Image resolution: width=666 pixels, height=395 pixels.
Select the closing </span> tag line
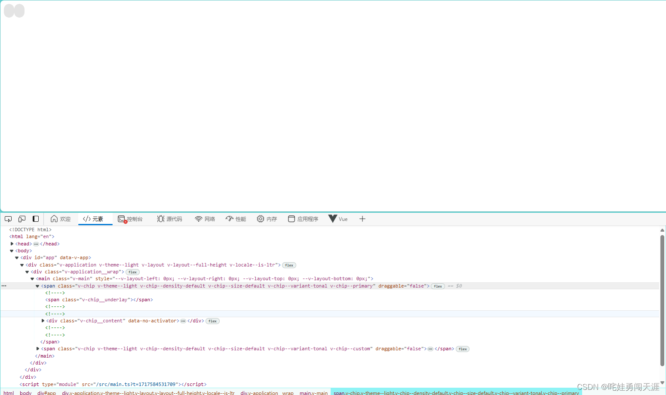point(50,342)
